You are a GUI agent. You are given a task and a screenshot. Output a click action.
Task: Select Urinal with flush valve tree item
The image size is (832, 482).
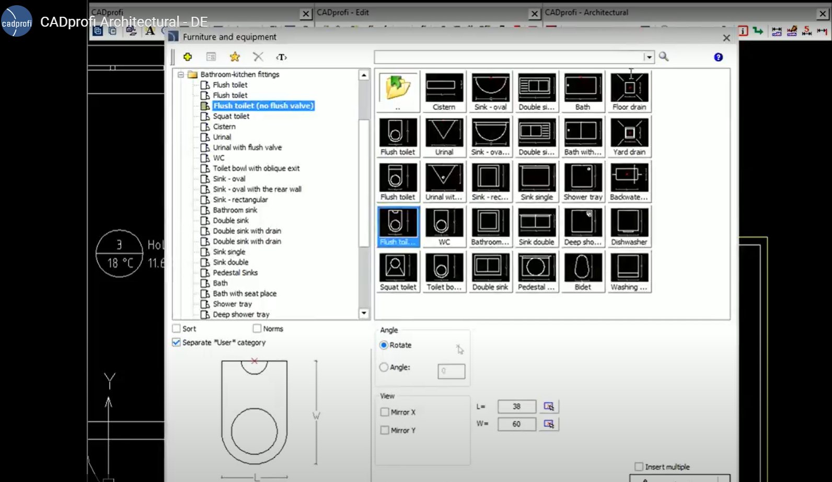coord(247,147)
